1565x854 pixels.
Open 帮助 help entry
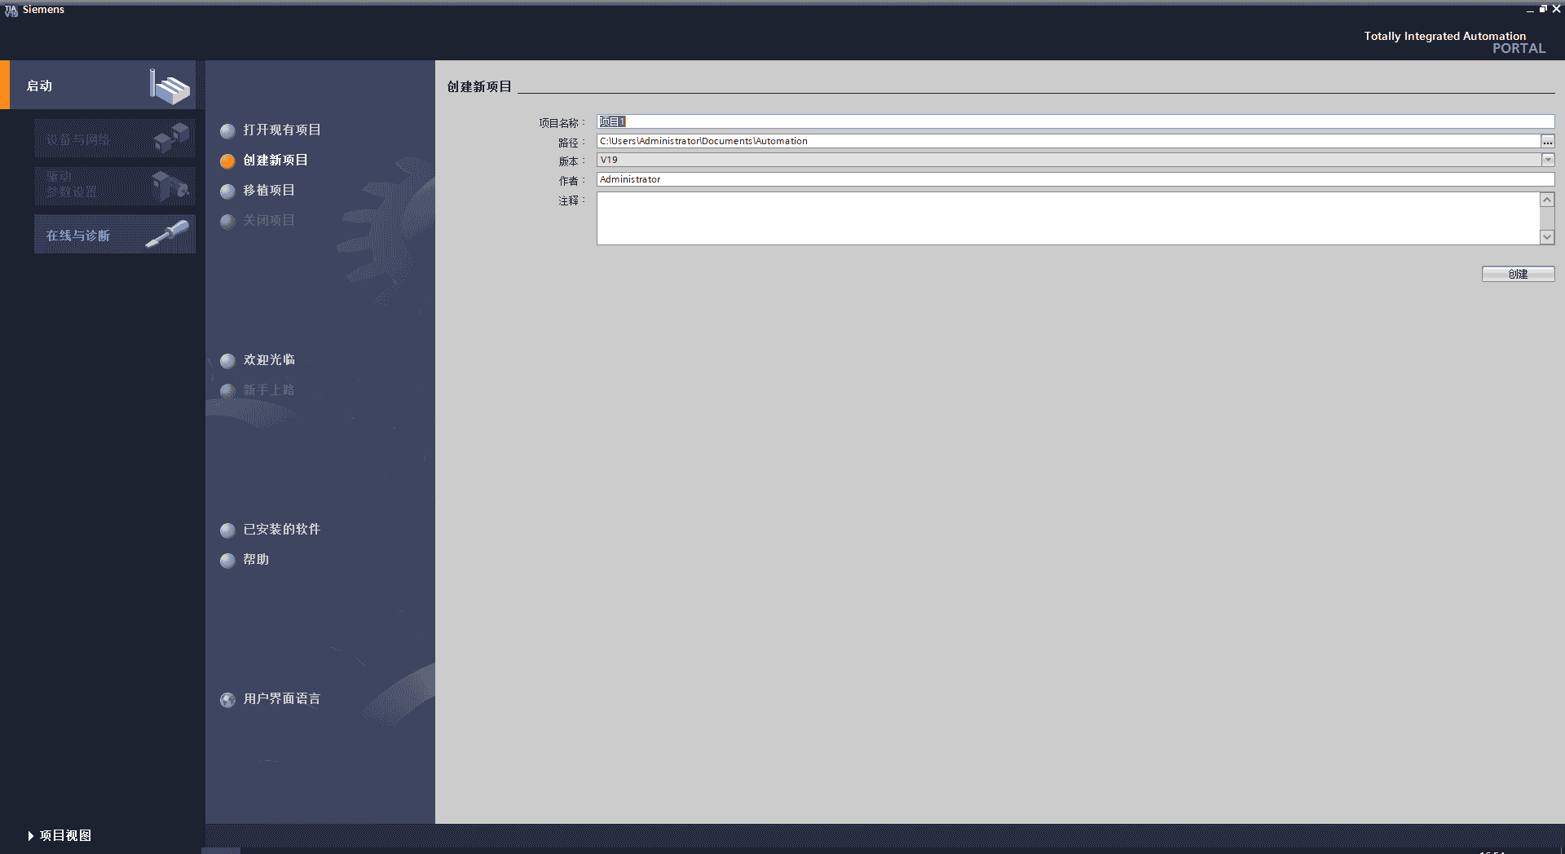tap(256, 559)
